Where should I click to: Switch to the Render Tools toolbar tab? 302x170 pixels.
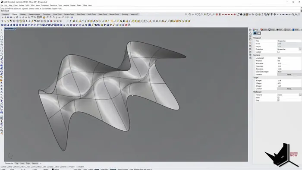(114, 14)
